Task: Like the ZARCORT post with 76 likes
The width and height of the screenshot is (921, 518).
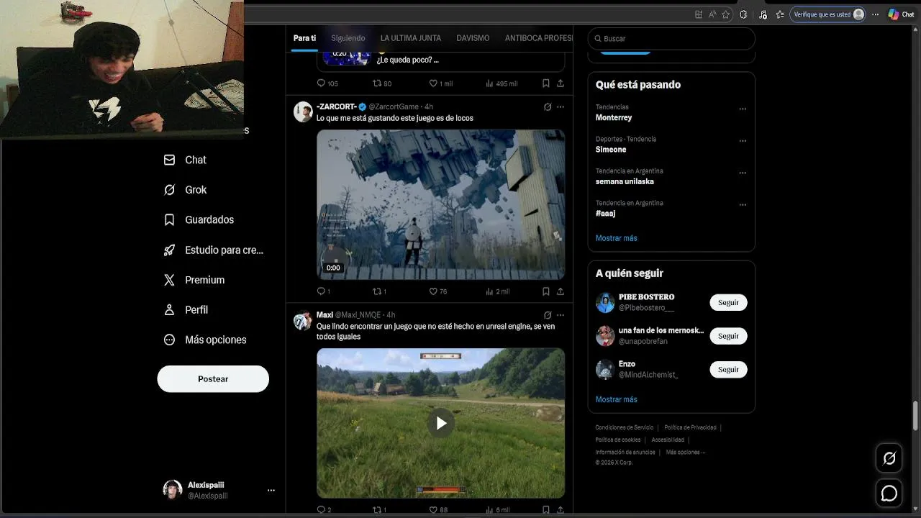Action: [x=437, y=291]
